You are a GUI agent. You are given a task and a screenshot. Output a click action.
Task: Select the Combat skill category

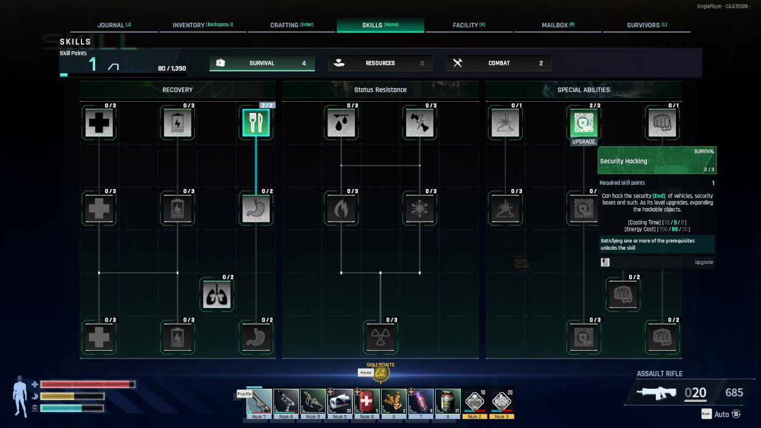[x=499, y=63]
